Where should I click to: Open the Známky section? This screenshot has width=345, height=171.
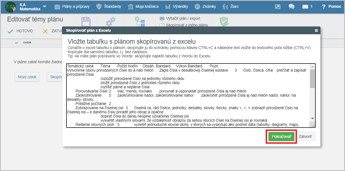point(206,6)
